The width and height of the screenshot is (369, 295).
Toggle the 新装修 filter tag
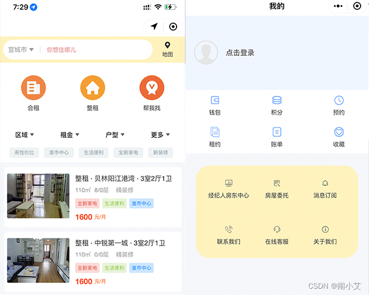point(160,153)
